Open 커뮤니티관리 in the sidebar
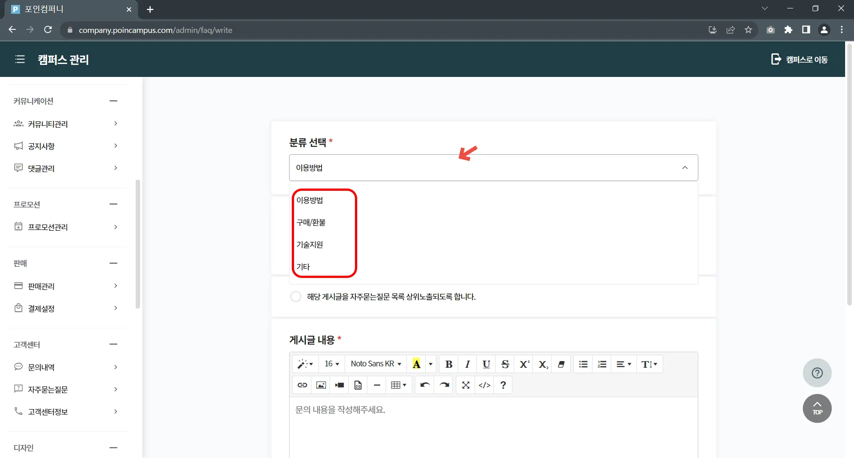Image resolution: width=854 pixels, height=458 pixels. pos(67,124)
